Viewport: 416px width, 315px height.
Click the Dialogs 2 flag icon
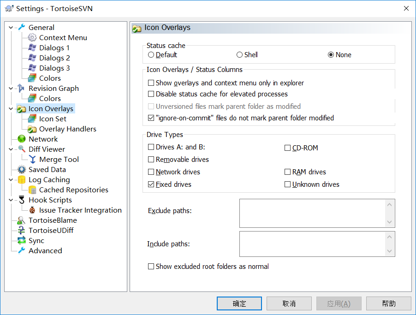[x=32, y=58]
